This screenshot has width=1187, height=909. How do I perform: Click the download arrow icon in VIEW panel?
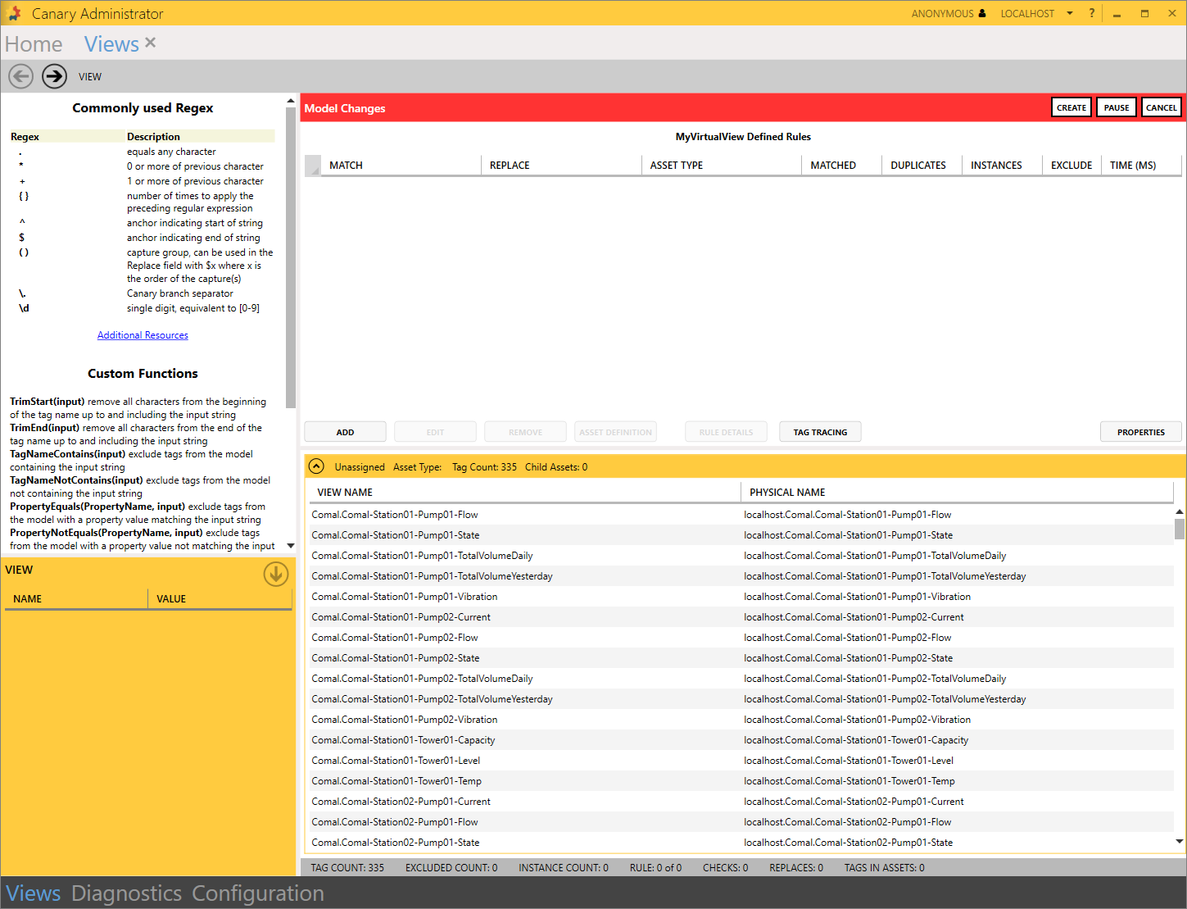pyautogui.click(x=275, y=574)
